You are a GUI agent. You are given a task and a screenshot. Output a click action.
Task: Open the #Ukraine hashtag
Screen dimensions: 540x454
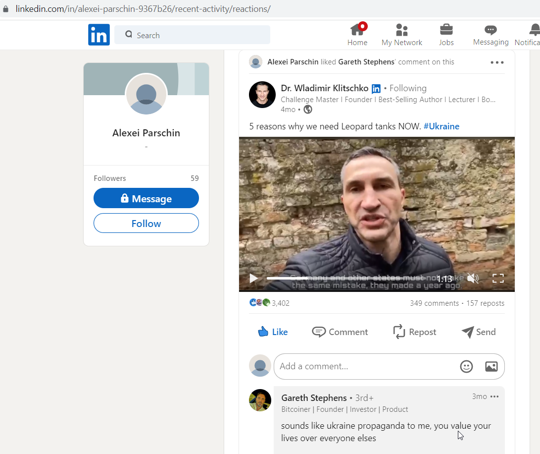point(441,126)
